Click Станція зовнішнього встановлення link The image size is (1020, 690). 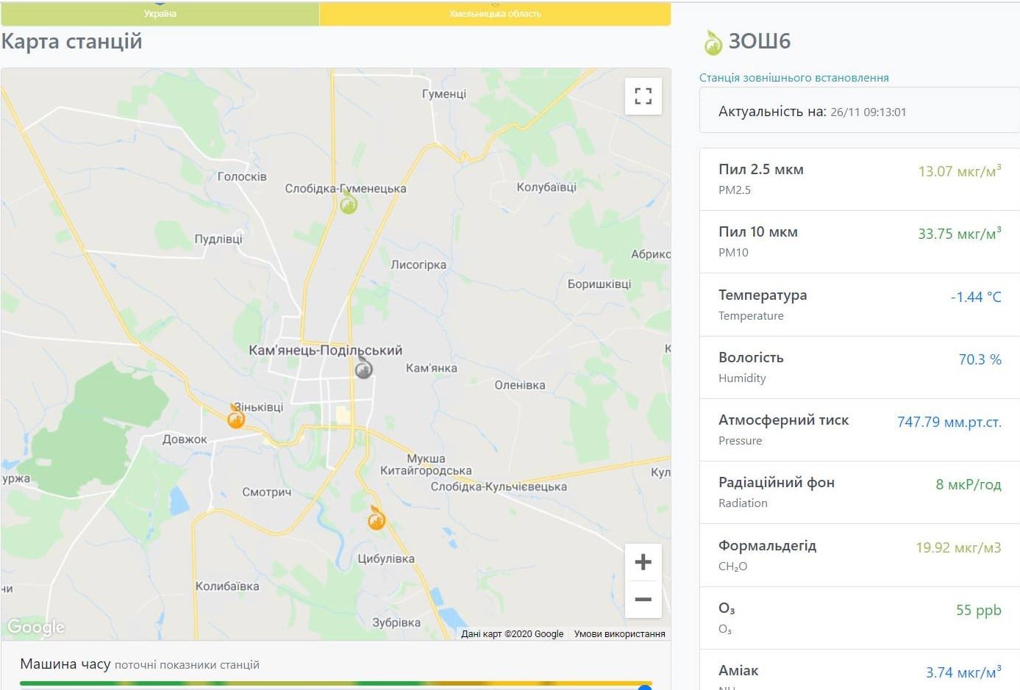[793, 78]
